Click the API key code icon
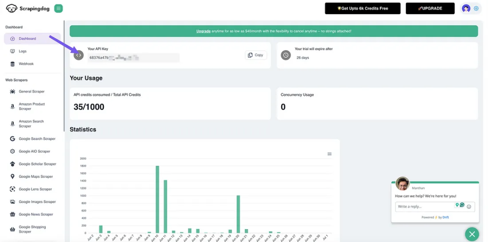488x242 pixels. click(x=79, y=55)
